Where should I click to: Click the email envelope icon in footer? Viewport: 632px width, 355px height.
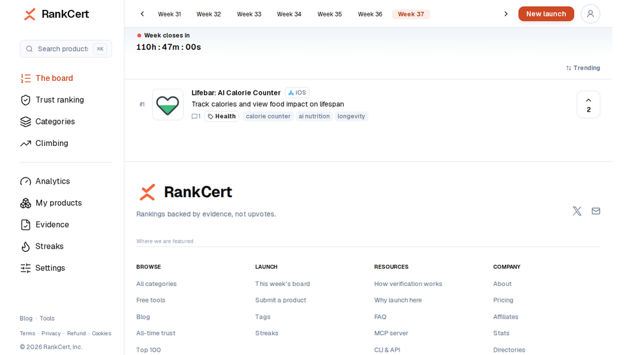click(596, 211)
